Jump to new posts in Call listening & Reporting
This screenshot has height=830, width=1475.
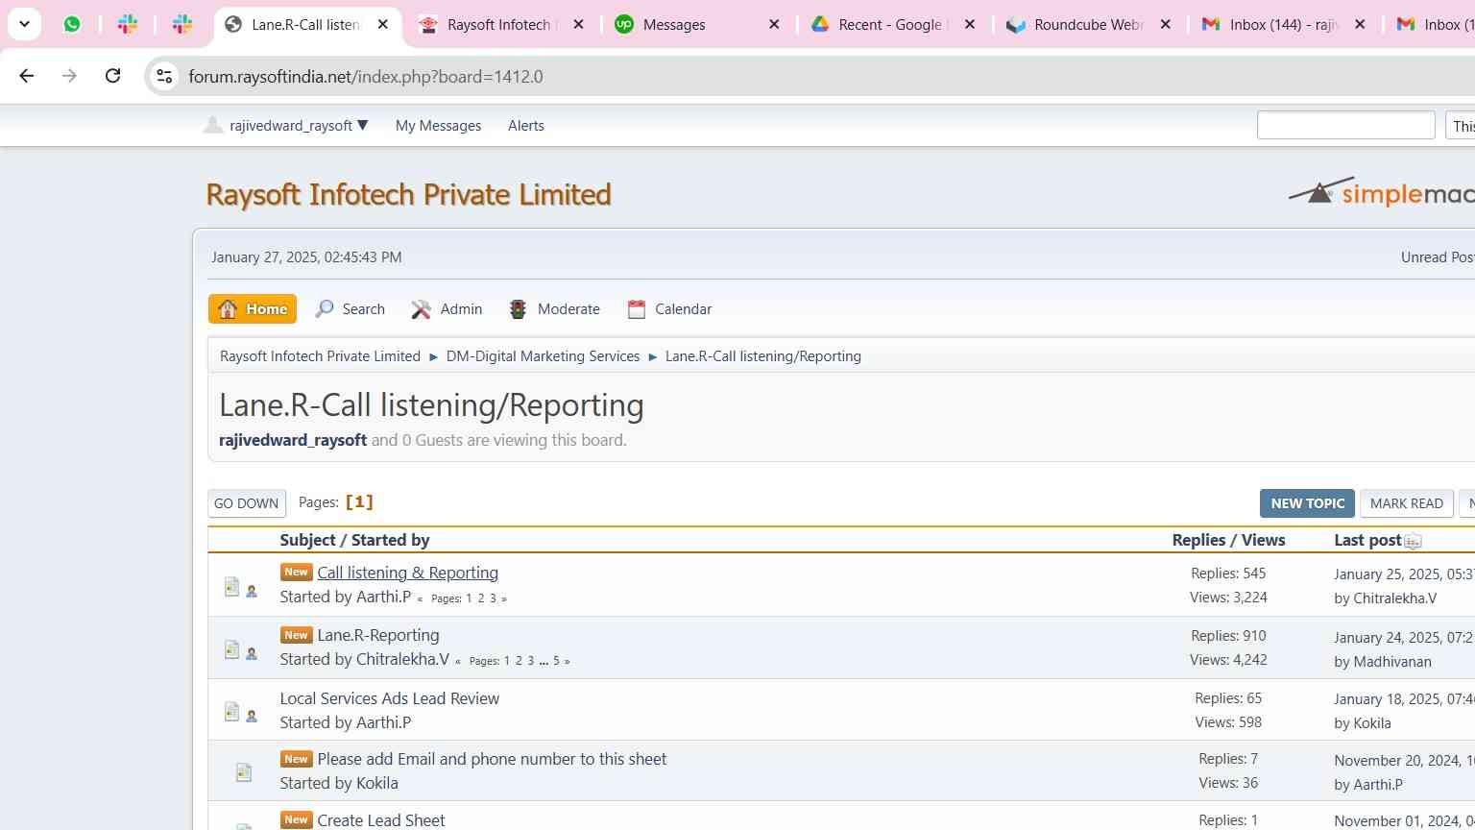pos(296,572)
